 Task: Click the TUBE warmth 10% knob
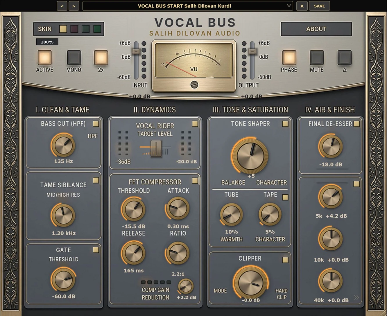click(231, 215)
